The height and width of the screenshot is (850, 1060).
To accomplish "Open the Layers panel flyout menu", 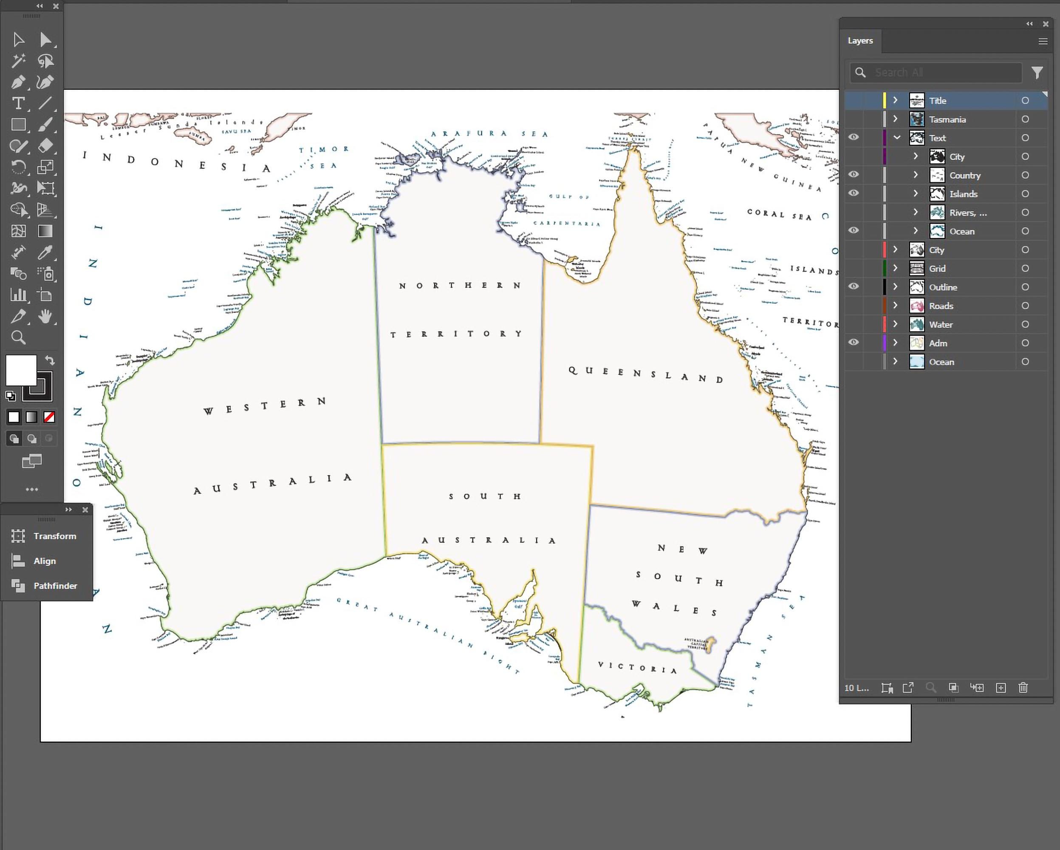I will pos(1043,41).
